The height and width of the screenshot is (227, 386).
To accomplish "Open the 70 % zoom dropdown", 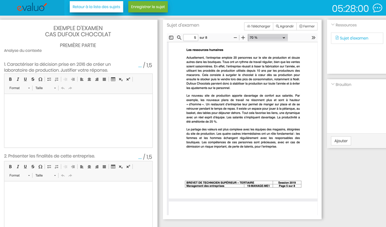I will [x=268, y=38].
